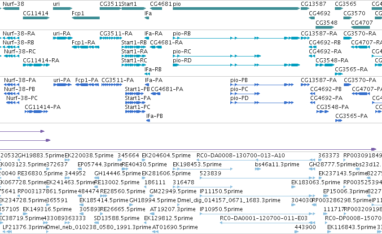Click the RC0-DA0001-120700-011-E03 EST label
This screenshot has height=234, width=382.
(263, 218)
